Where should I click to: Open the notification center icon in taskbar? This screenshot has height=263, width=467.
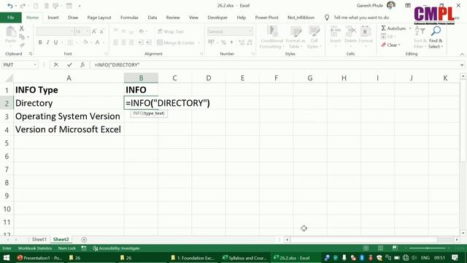[455, 258]
